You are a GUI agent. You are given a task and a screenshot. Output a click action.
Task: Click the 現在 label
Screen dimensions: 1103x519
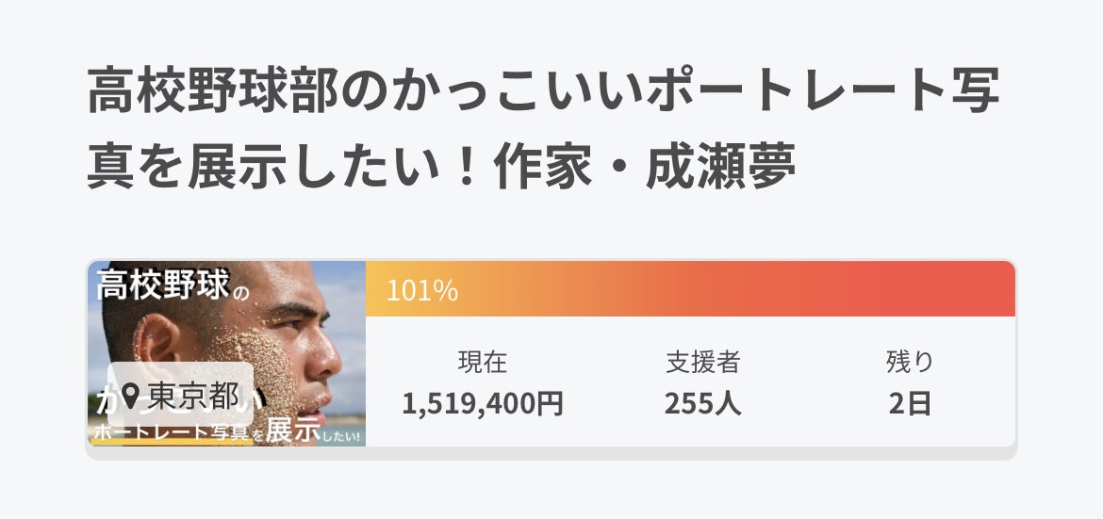click(x=483, y=361)
